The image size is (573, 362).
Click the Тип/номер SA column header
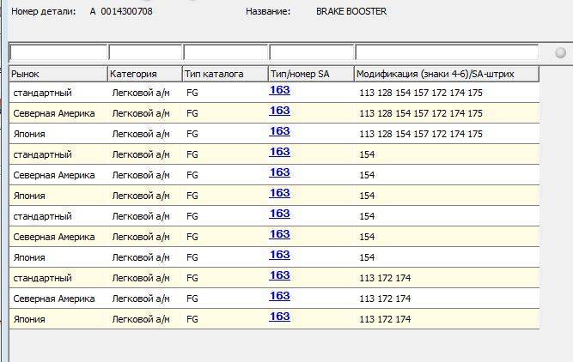311,74
